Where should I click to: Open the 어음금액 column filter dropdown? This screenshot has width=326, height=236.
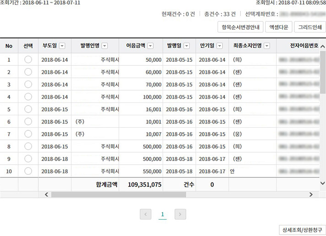point(150,46)
